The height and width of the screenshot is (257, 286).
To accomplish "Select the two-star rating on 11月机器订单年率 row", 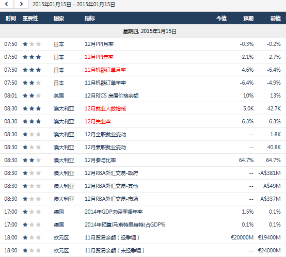I will pos(31,83).
